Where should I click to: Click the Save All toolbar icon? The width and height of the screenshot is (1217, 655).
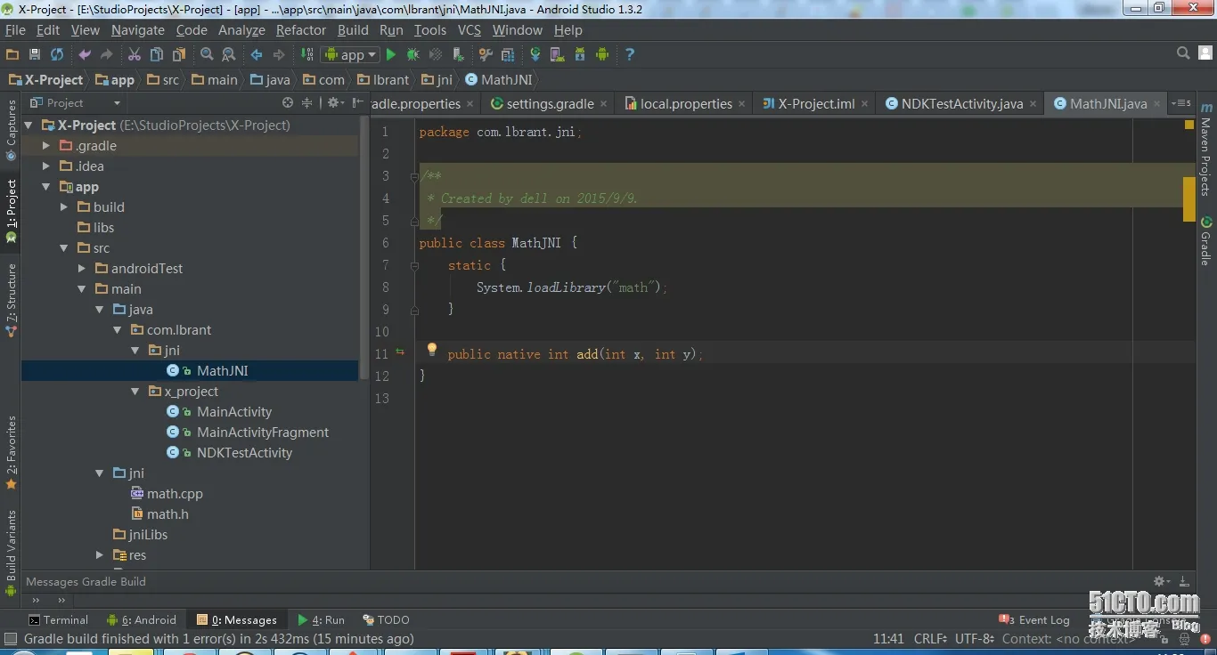[34, 54]
